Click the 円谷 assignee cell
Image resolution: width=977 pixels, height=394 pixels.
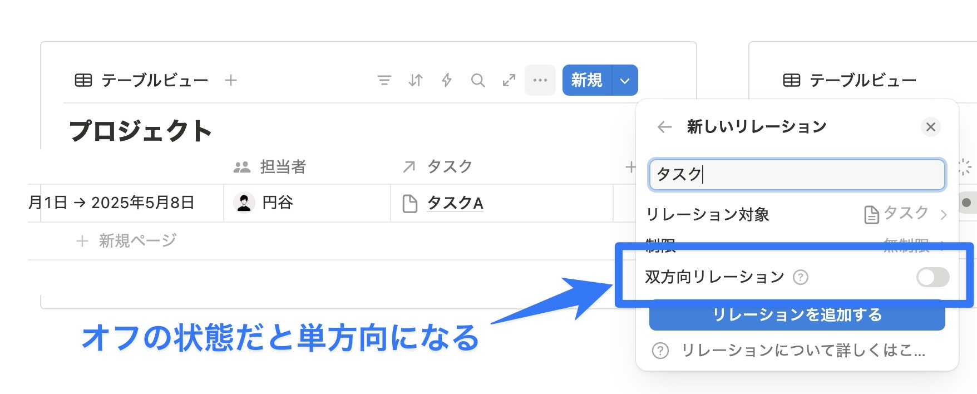click(x=307, y=203)
